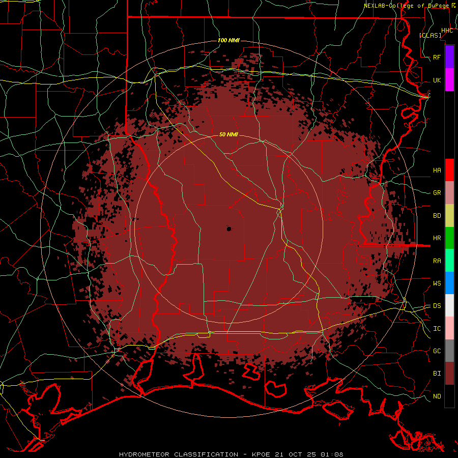Screen dimensions: 458x458
Task: Click the 50 NMI range ring label
Action: (x=228, y=134)
